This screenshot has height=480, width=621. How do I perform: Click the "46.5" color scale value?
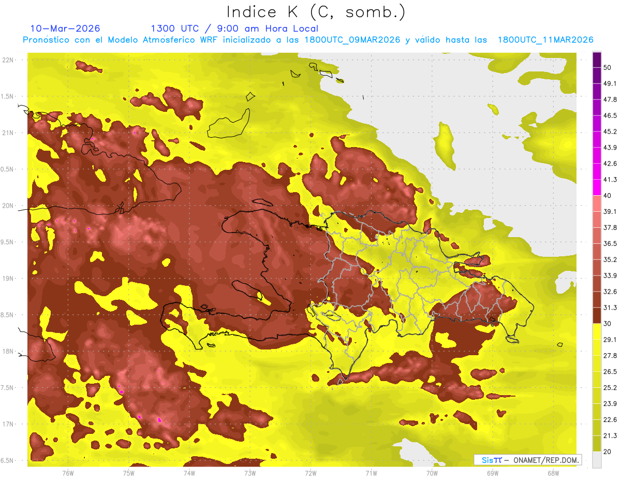pos(610,115)
